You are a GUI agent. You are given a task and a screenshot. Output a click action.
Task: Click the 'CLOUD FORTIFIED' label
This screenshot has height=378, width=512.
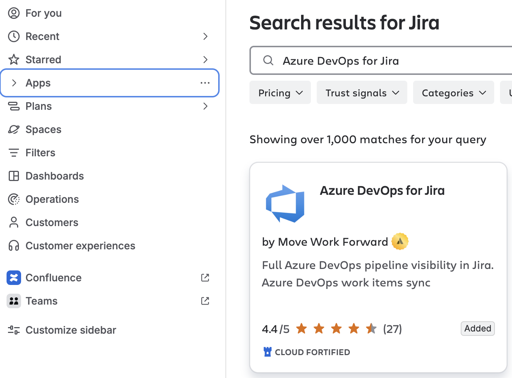(312, 352)
